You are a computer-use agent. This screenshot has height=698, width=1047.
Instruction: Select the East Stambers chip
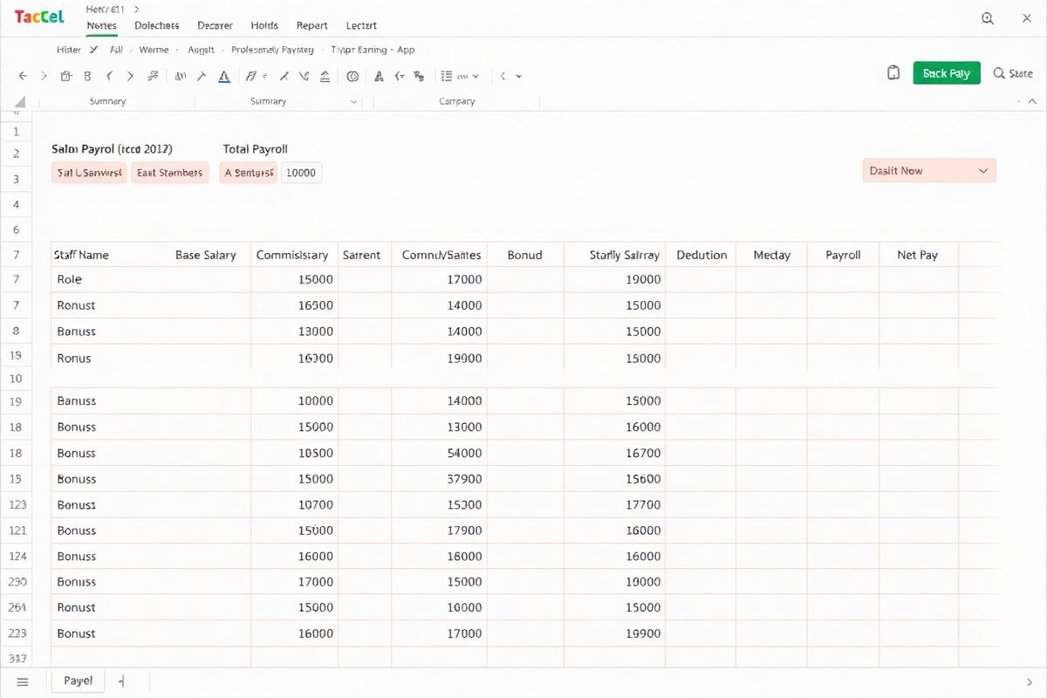169,173
